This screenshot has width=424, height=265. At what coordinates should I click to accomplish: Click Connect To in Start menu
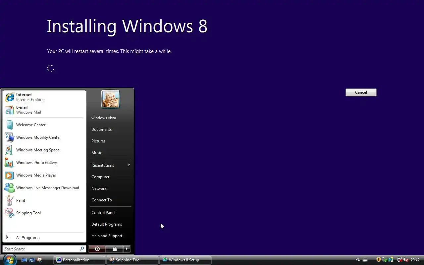(x=110, y=200)
